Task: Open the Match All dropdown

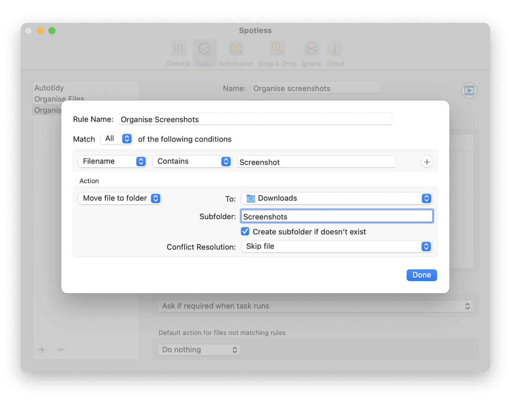Action: 116,139
